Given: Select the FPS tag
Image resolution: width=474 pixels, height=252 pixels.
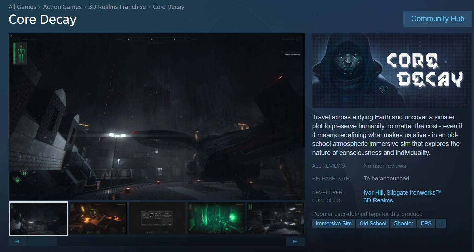Looking at the screenshot, I should [426, 224].
